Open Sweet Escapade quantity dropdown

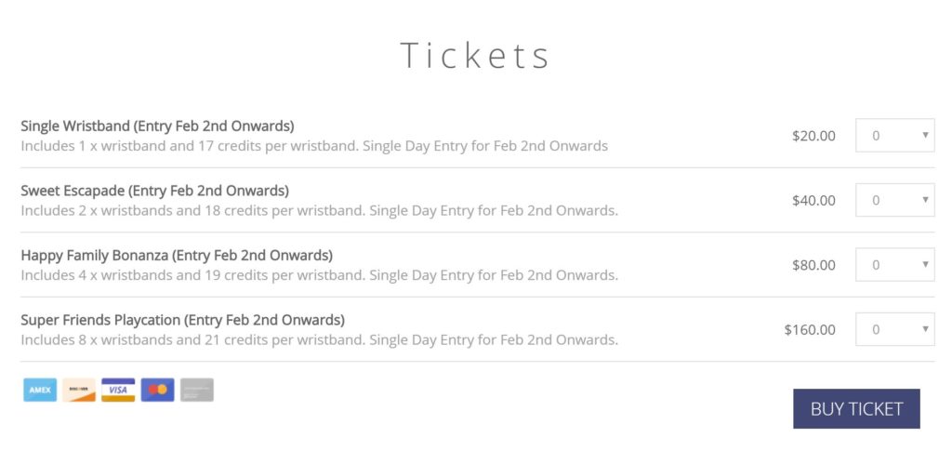[x=894, y=200]
